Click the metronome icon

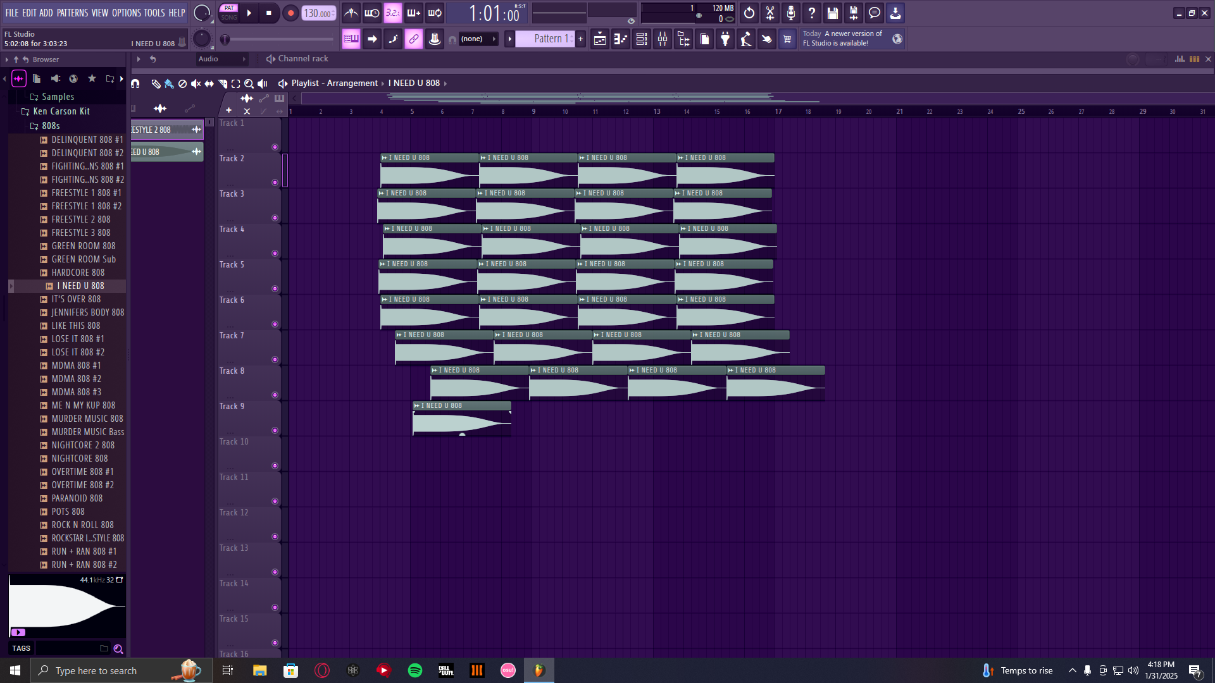pos(351,13)
